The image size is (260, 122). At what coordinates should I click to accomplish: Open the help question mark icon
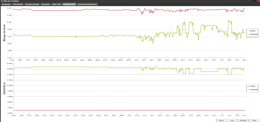(x=252, y=1)
